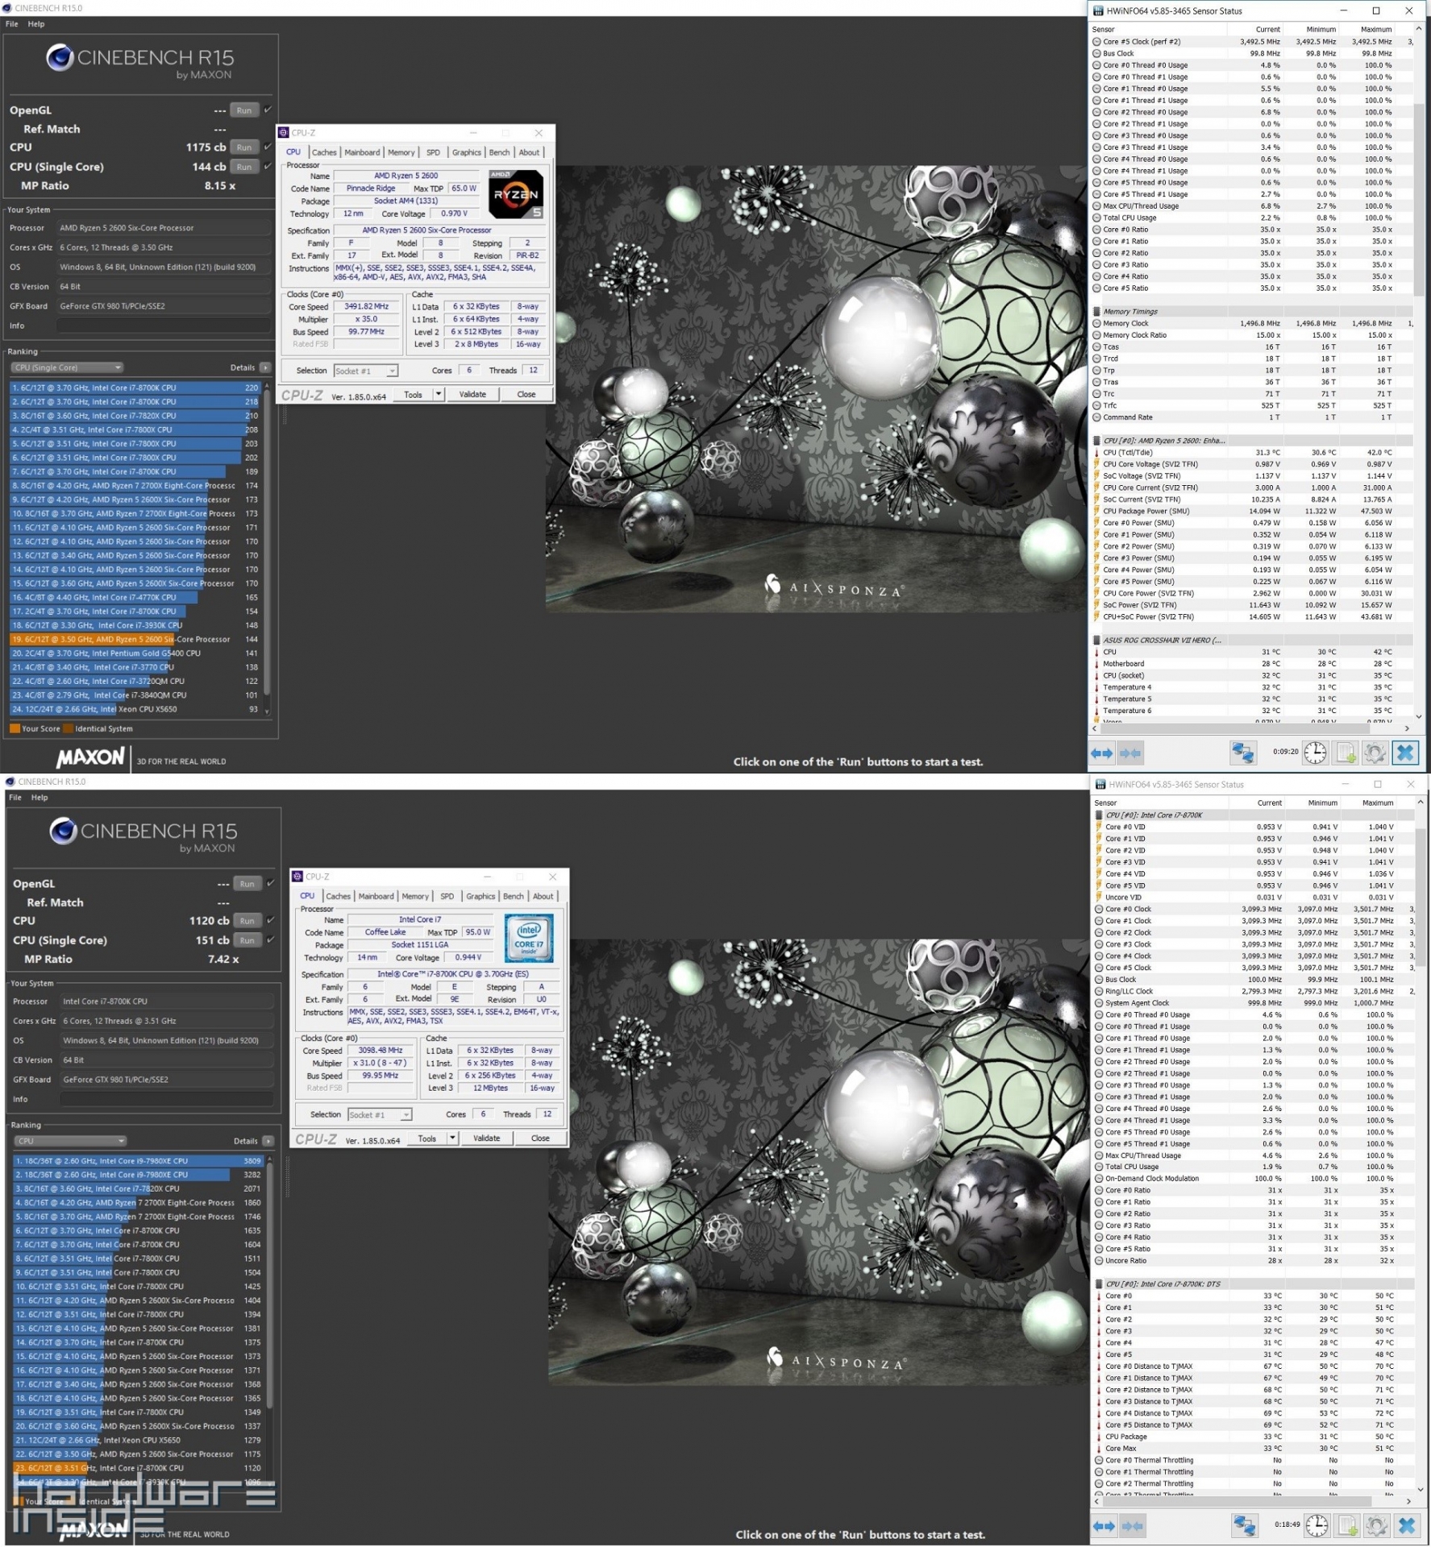Click expand-columns arrows icon in lower HWiNFO64 window
This screenshot has height=1547, width=1431.
[1104, 1526]
